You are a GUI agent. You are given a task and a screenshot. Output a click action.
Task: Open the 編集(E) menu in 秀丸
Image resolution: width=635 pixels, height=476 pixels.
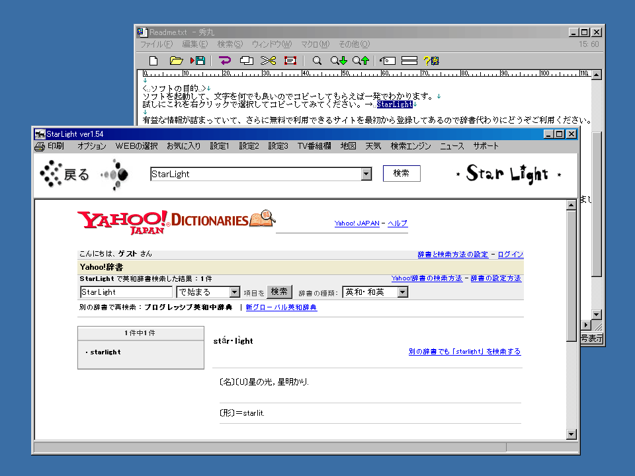(x=194, y=44)
